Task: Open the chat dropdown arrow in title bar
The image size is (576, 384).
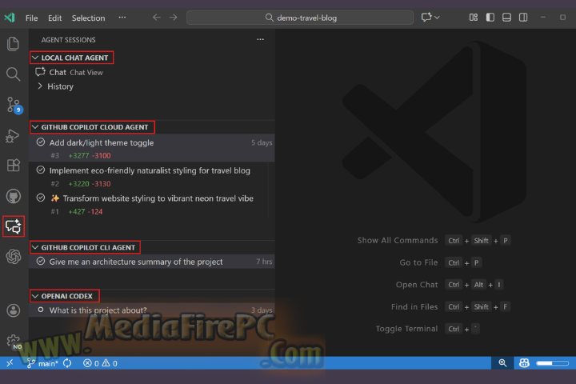Action: [x=437, y=18]
